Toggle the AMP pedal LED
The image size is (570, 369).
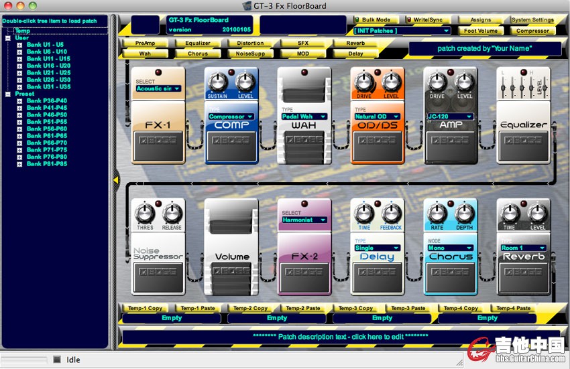tap(451, 72)
